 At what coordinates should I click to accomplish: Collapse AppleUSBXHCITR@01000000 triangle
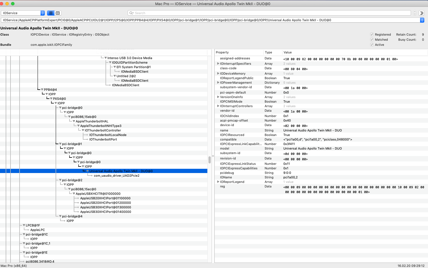tap(74, 194)
